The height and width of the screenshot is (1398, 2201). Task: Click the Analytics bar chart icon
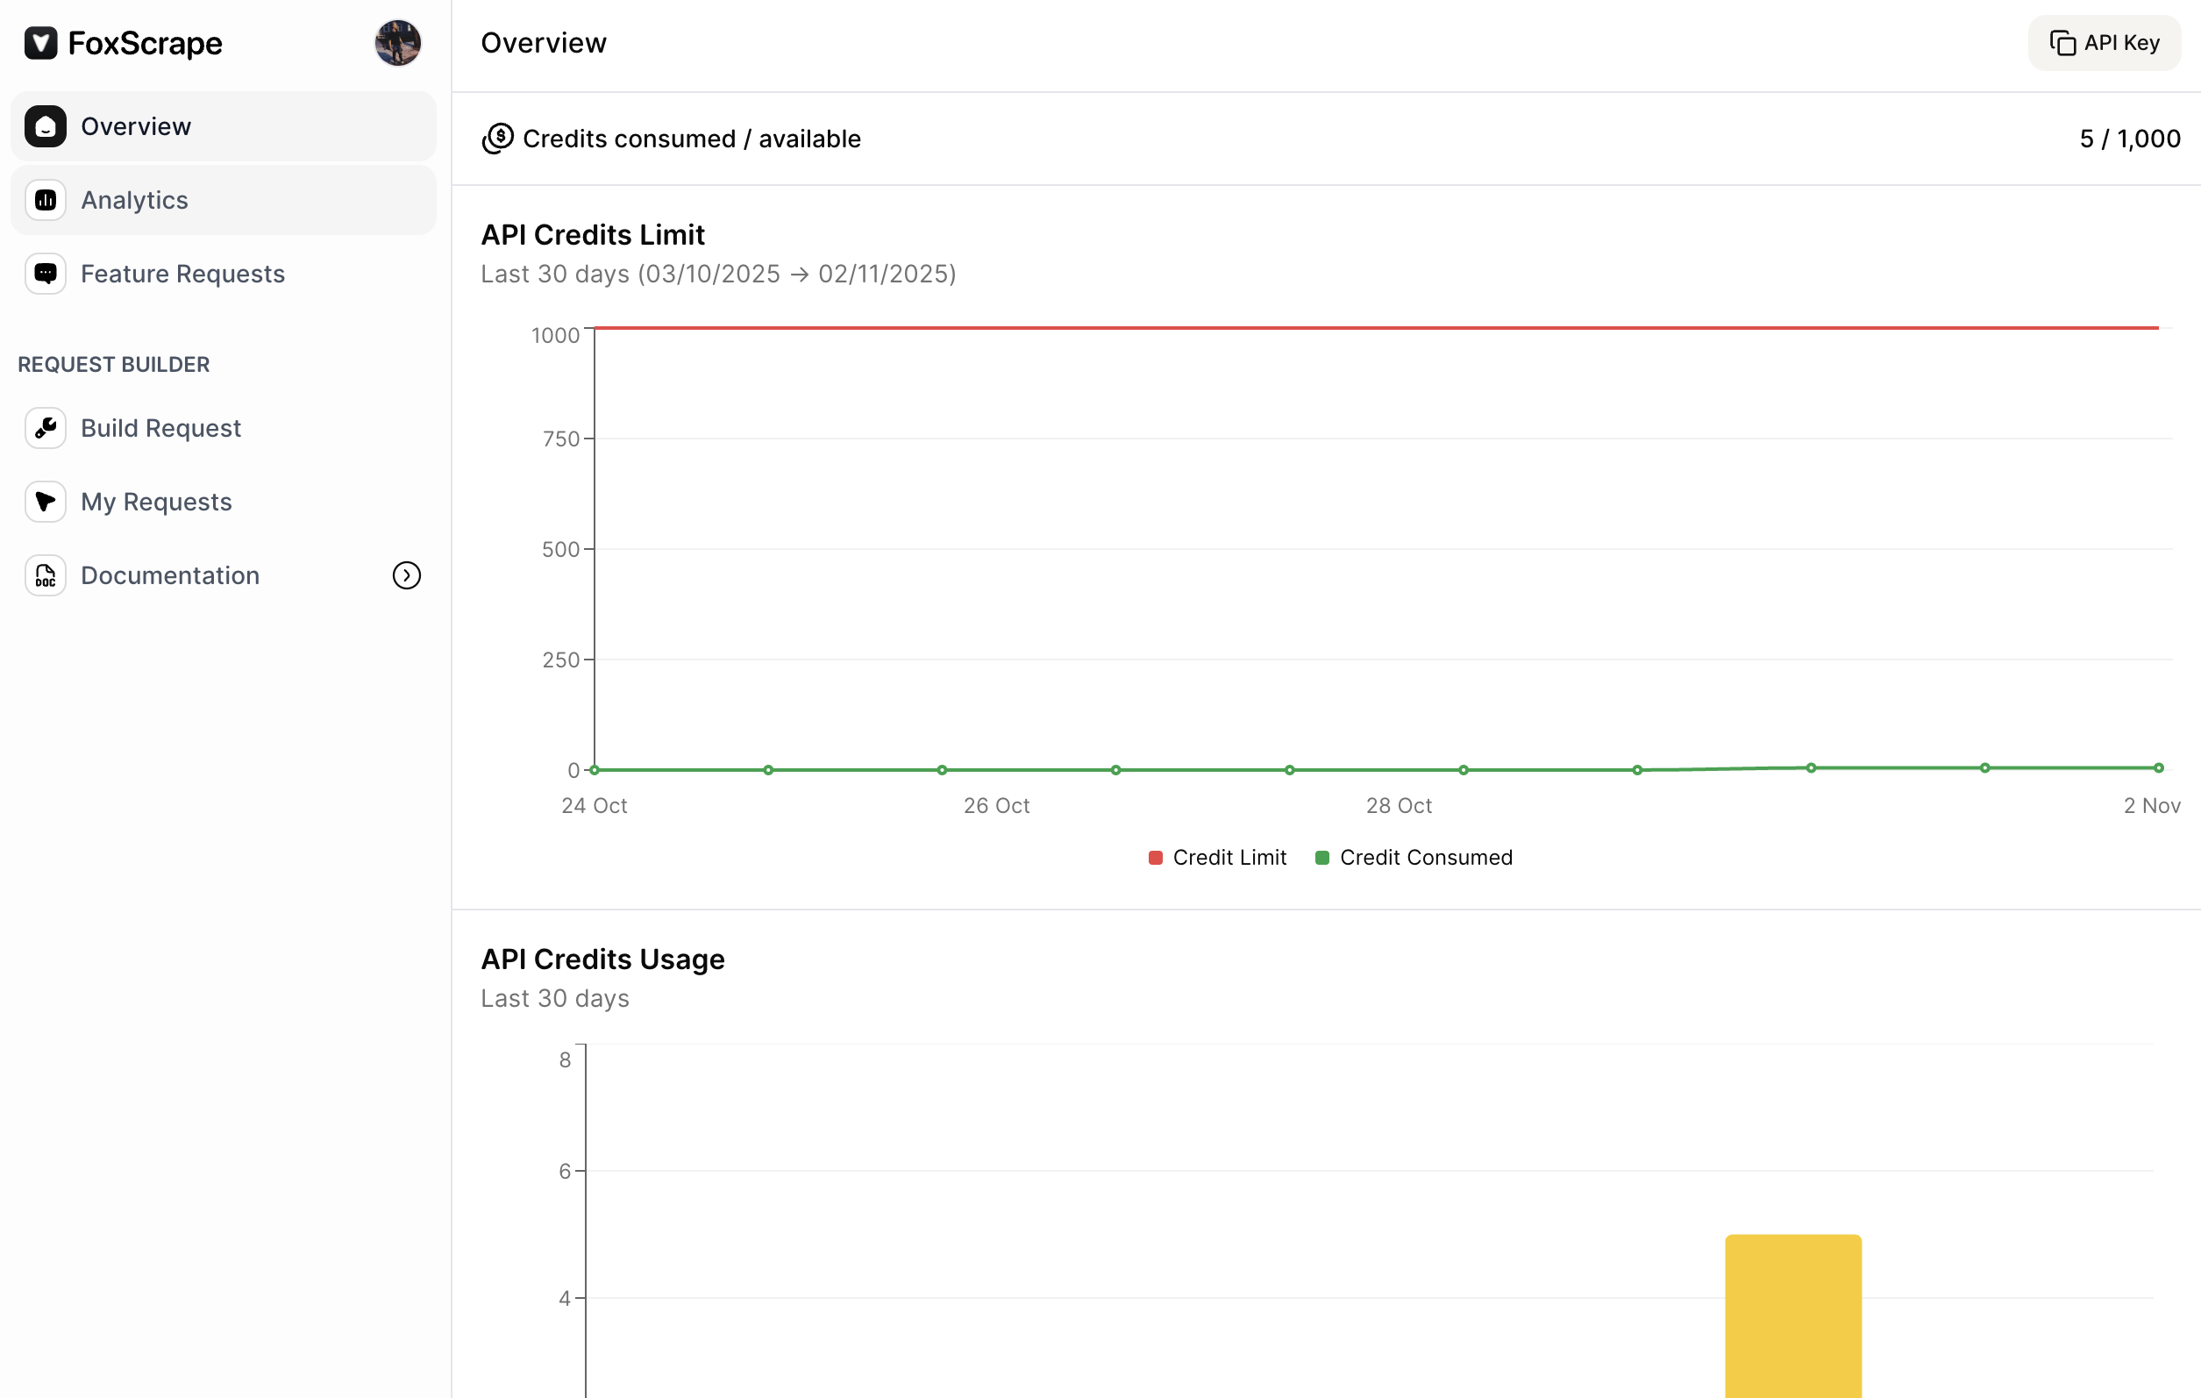click(x=46, y=200)
